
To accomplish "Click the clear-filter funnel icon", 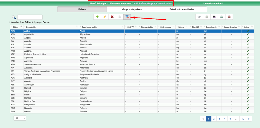I will point(127,17).
